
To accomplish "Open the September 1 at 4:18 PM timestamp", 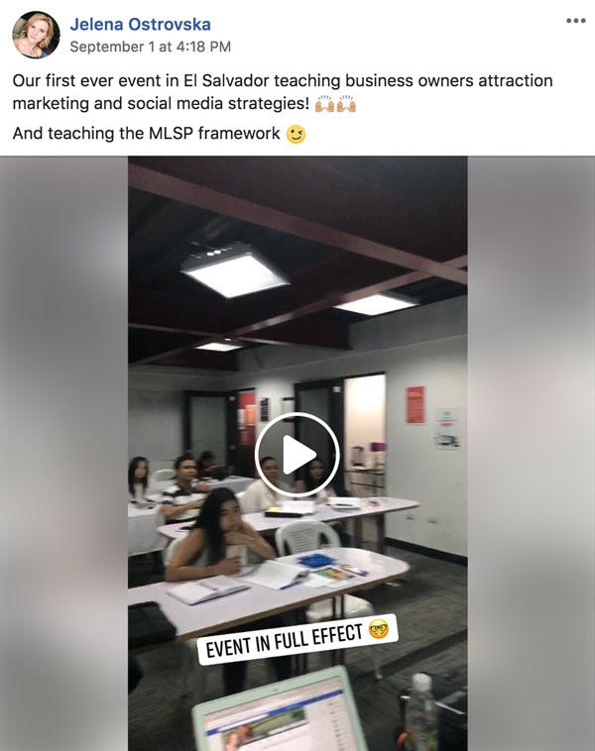I will [150, 47].
